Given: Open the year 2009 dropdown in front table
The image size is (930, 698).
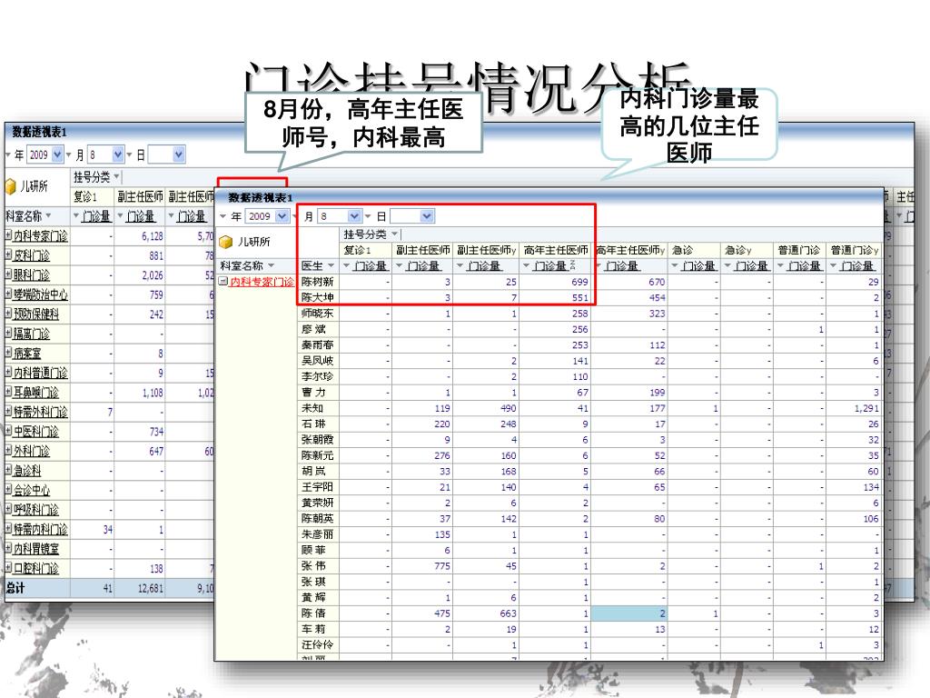Looking at the screenshot, I should [282, 216].
